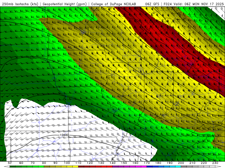Click the 110 label on the color scale
This screenshot has width=225, height=168.
click(78, 163)
